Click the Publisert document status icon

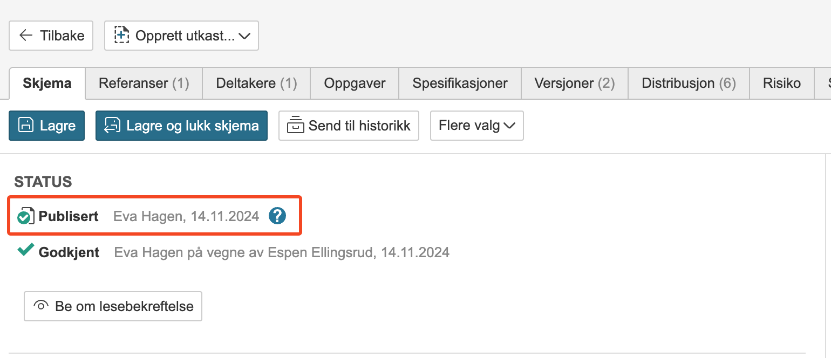click(x=25, y=216)
